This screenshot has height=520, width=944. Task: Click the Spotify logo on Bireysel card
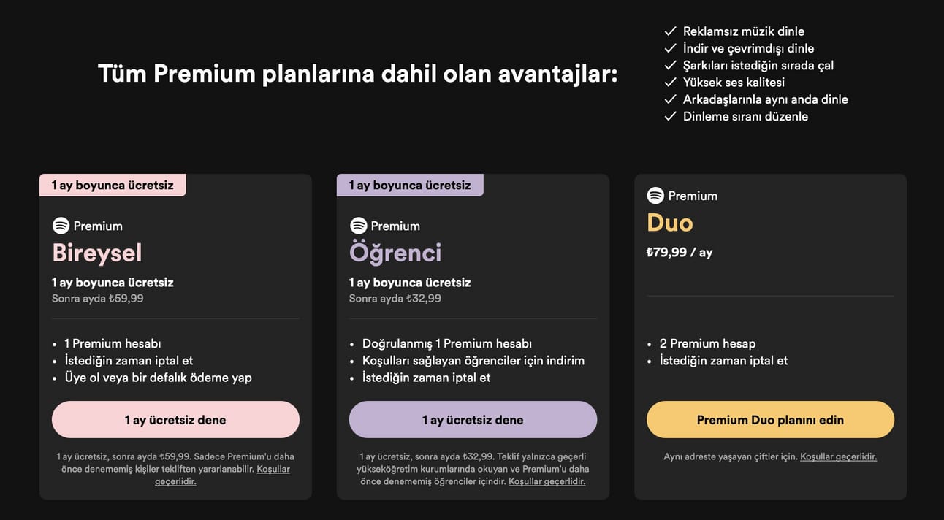pos(61,226)
